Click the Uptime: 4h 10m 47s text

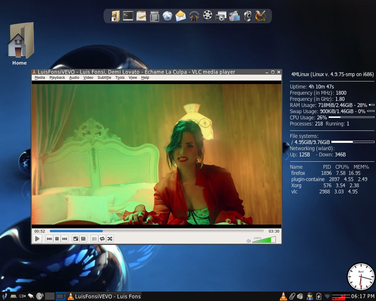pyautogui.click(x=312, y=87)
